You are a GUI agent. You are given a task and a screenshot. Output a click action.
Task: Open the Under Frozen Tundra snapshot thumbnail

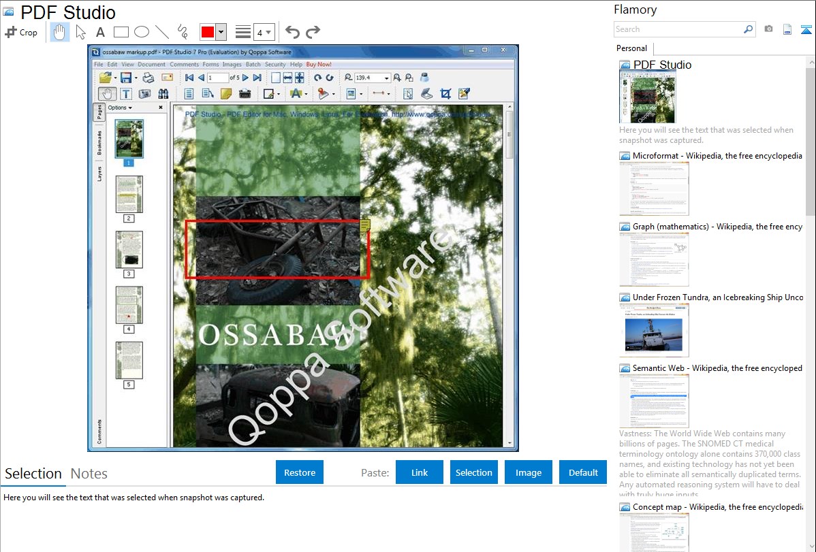pos(654,330)
